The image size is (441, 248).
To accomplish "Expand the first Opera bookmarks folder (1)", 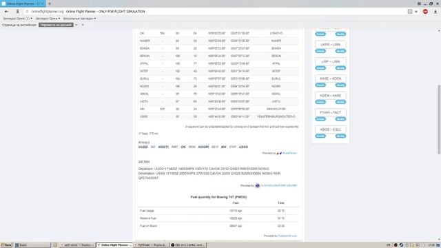I will click(17, 19).
